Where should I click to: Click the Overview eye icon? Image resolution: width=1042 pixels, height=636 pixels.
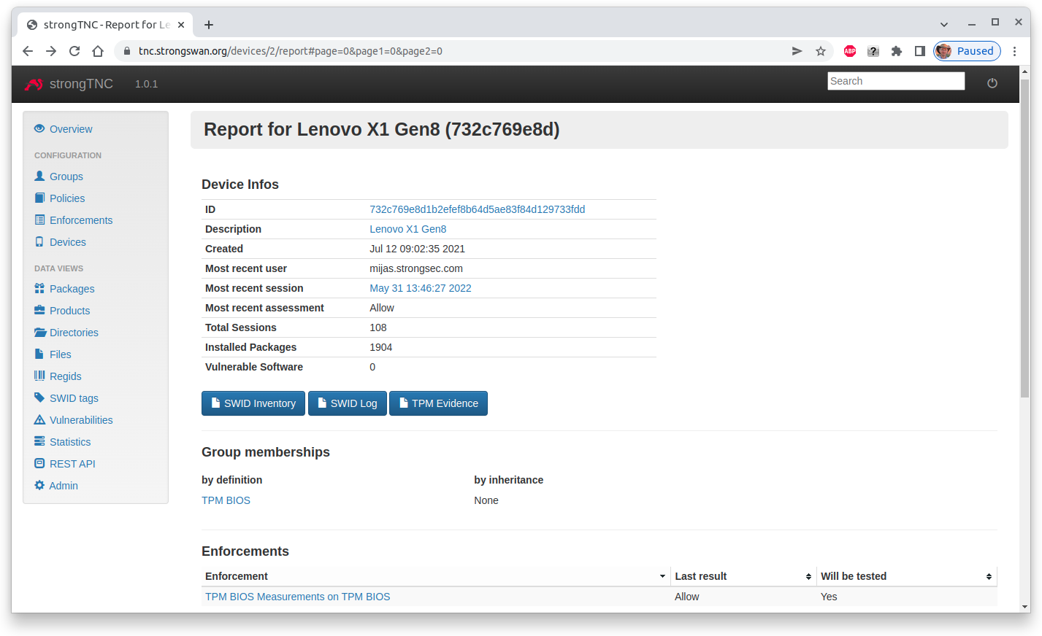pyautogui.click(x=39, y=128)
